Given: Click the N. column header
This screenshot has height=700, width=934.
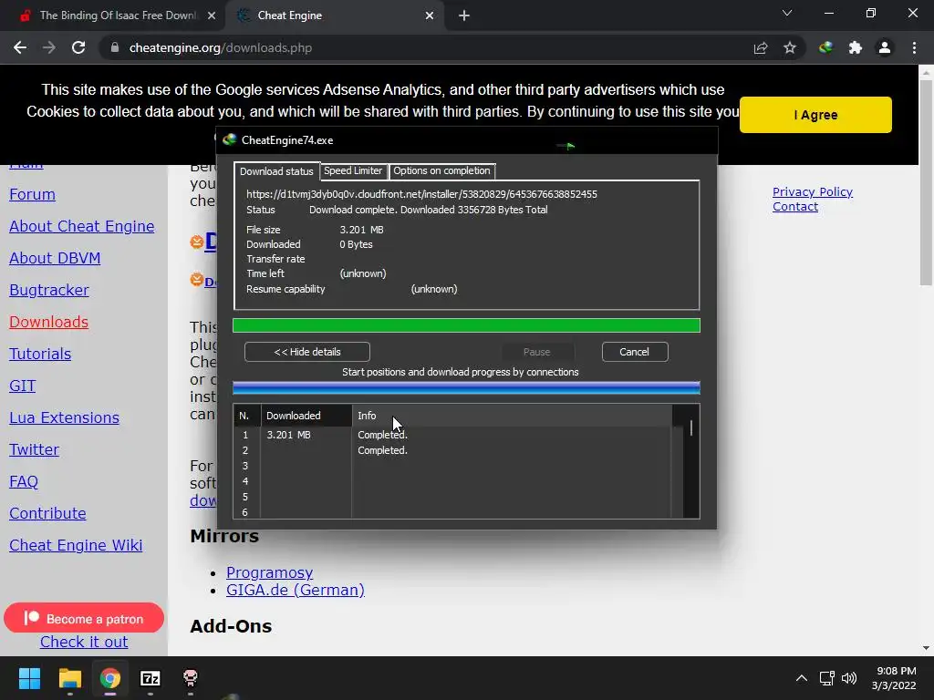Looking at the screenshot, I should (247, 416).
